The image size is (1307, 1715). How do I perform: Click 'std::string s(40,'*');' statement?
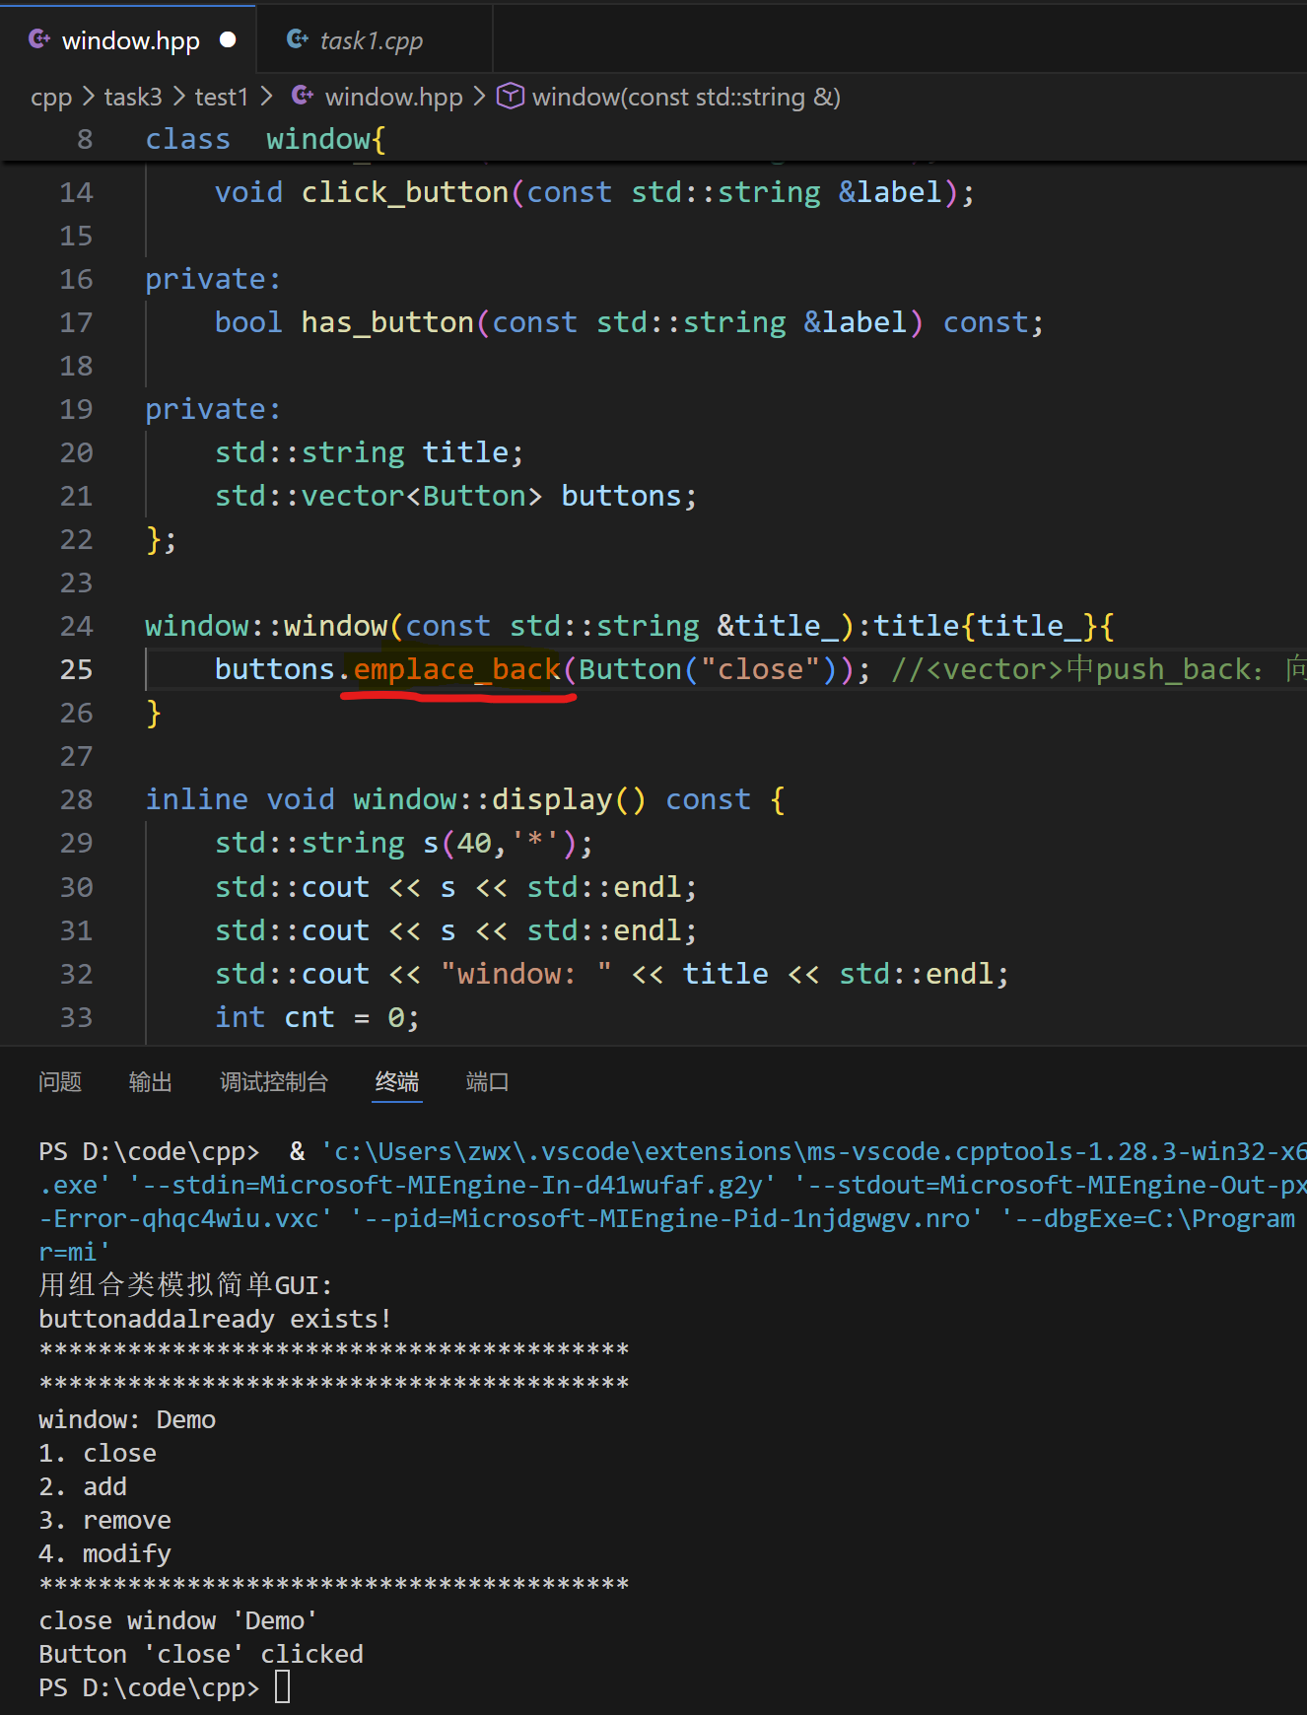tap(404, 844)
